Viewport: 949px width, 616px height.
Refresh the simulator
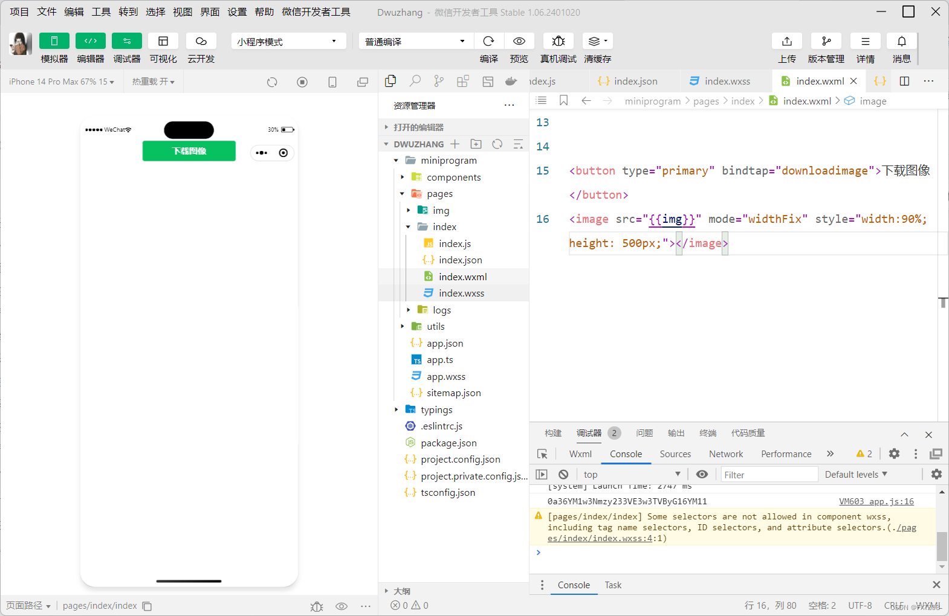click(x=272, y=82)
